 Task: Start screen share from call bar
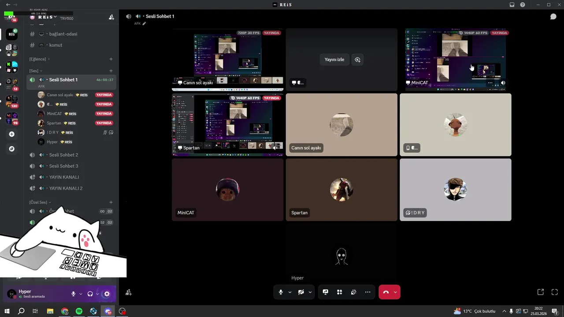(326, 292)
